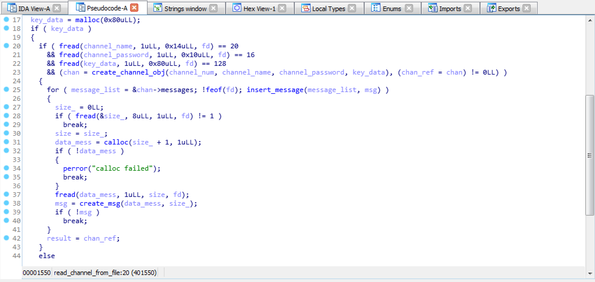595x282 pixels.
Task: Click create_msg function call on line 38
Action: (100, 203)
